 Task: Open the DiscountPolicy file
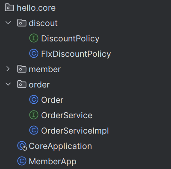[70, 39]
